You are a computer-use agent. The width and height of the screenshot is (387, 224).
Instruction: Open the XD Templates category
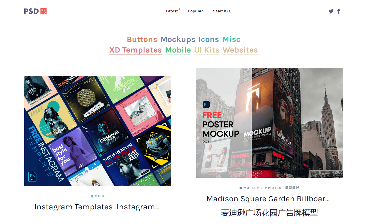pos(135,50)
